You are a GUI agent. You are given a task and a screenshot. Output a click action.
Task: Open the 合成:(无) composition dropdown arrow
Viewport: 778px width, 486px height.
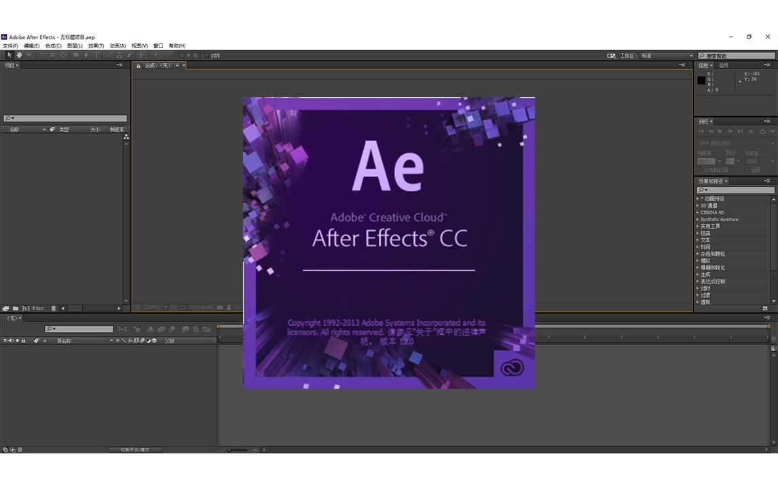pyautogui.click(x=177, y=65)
